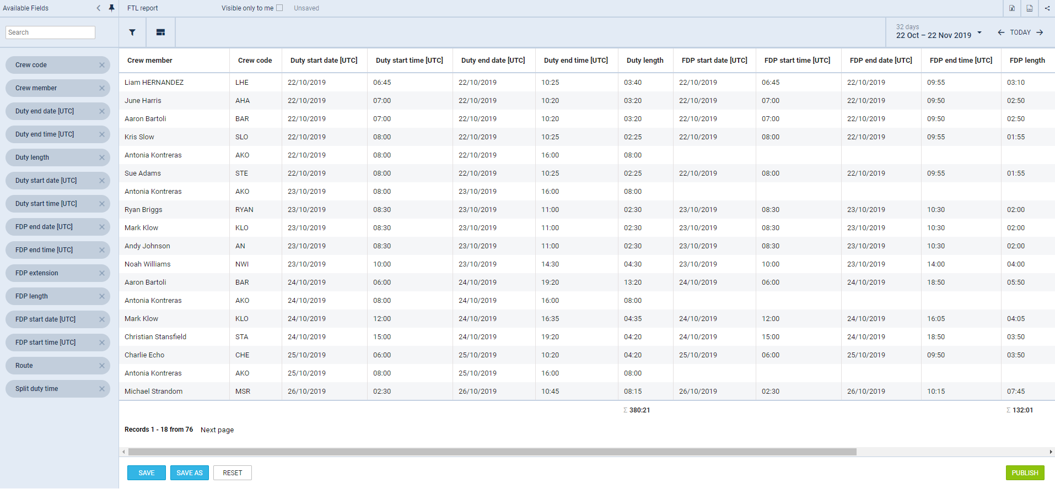Go to Next page of records
Image resolution: width=1055 pixels, height=489 pixels.
(x=217, y=430)
